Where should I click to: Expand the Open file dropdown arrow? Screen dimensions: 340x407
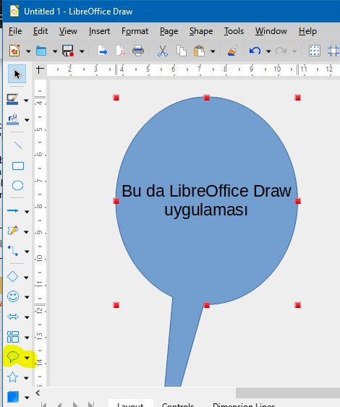[x=55, y=51]
